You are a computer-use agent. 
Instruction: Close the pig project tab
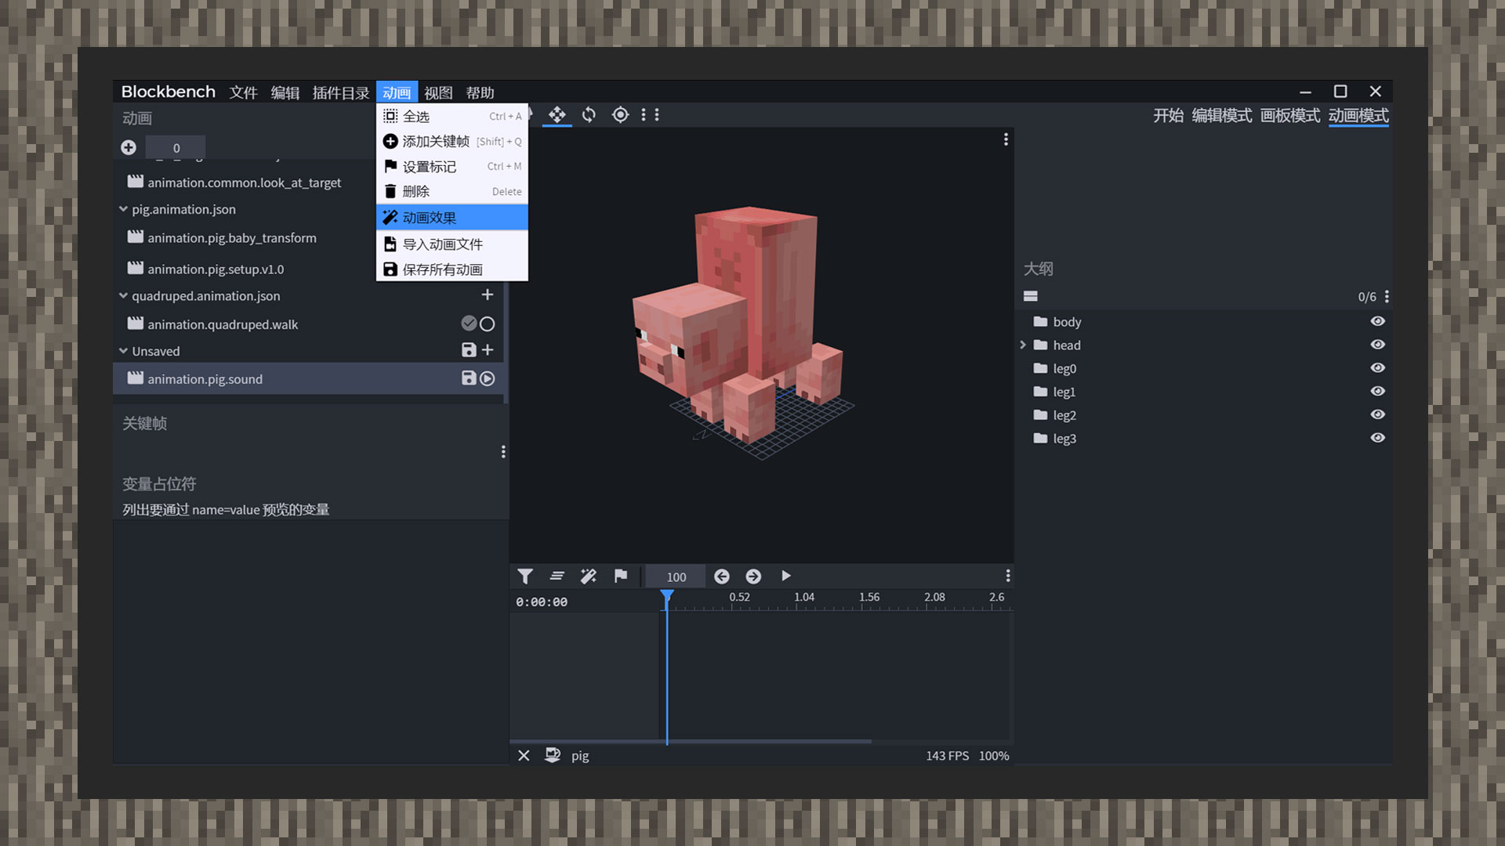point(524,756)
